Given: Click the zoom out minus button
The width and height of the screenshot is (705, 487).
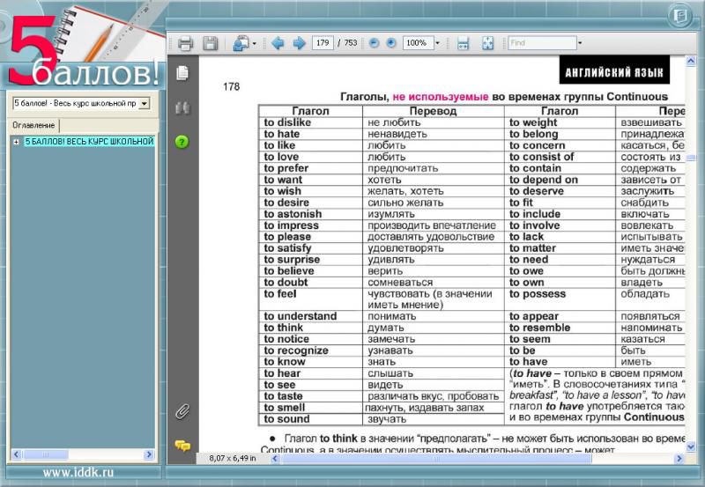Looking at the screenshot, I should (374, 43).
